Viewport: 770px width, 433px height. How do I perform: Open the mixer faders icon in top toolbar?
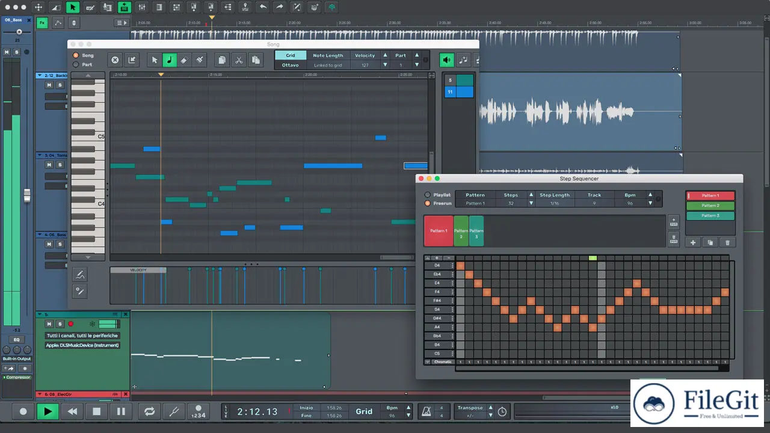pos(142,7)
